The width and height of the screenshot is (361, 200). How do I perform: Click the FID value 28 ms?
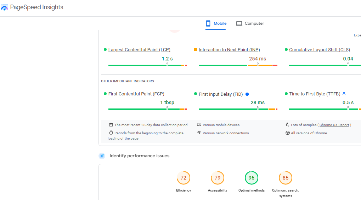(x=258, y=102)
